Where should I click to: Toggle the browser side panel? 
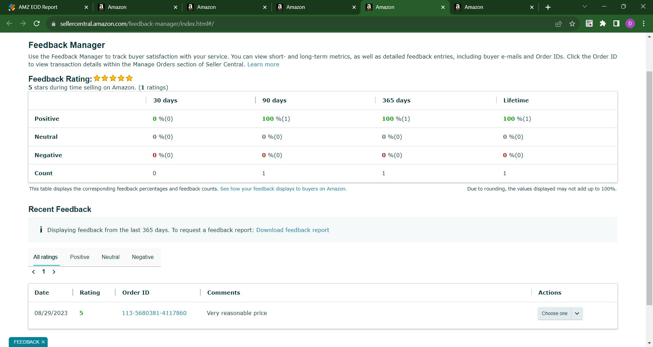coord(616,23)
